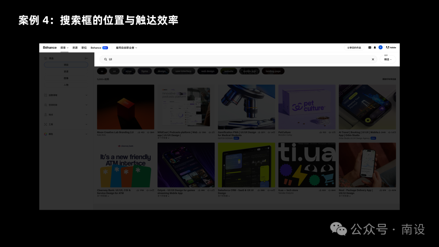Image resolution: width=439 pixels, height=247 pixels.
Task: Open the PetCulture project title link
Action: 285,132
